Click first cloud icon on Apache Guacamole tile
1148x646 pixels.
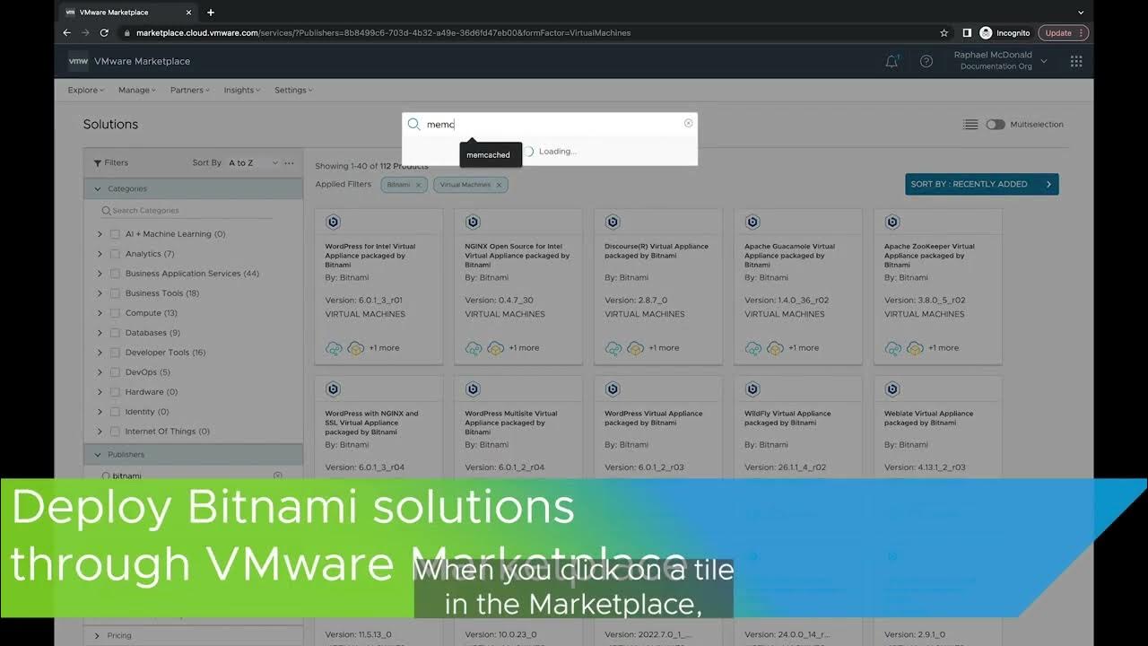[x=753, y=348]
